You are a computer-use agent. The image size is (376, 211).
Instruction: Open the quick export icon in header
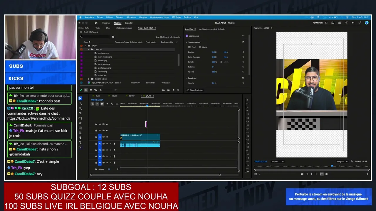tap(333, 23)
